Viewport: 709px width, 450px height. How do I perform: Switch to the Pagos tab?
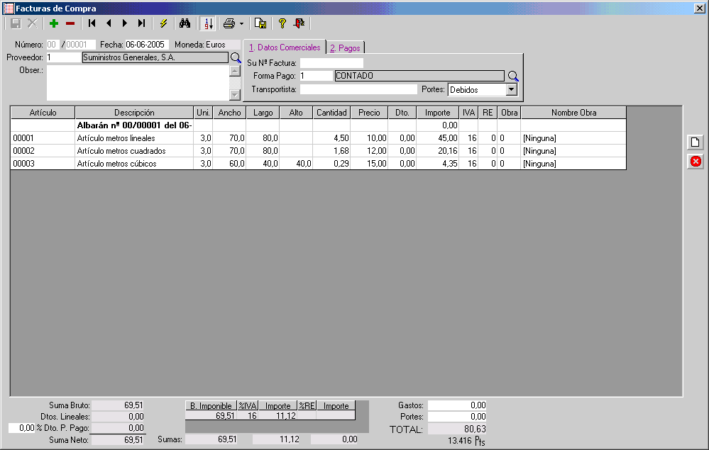click(345, 48)
